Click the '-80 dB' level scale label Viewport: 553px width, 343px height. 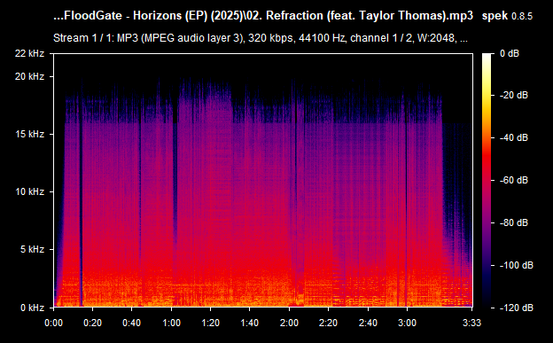(514, 222)
